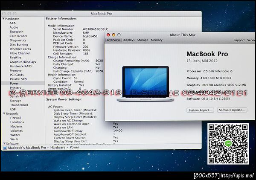Select WWAN network entry
Viewport: 256px width, 180px height.
[15, 135]
